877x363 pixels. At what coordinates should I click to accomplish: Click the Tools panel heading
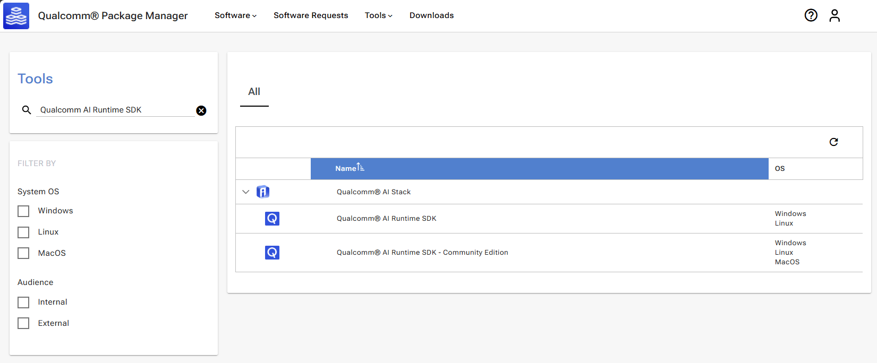(x=35, y=79)
